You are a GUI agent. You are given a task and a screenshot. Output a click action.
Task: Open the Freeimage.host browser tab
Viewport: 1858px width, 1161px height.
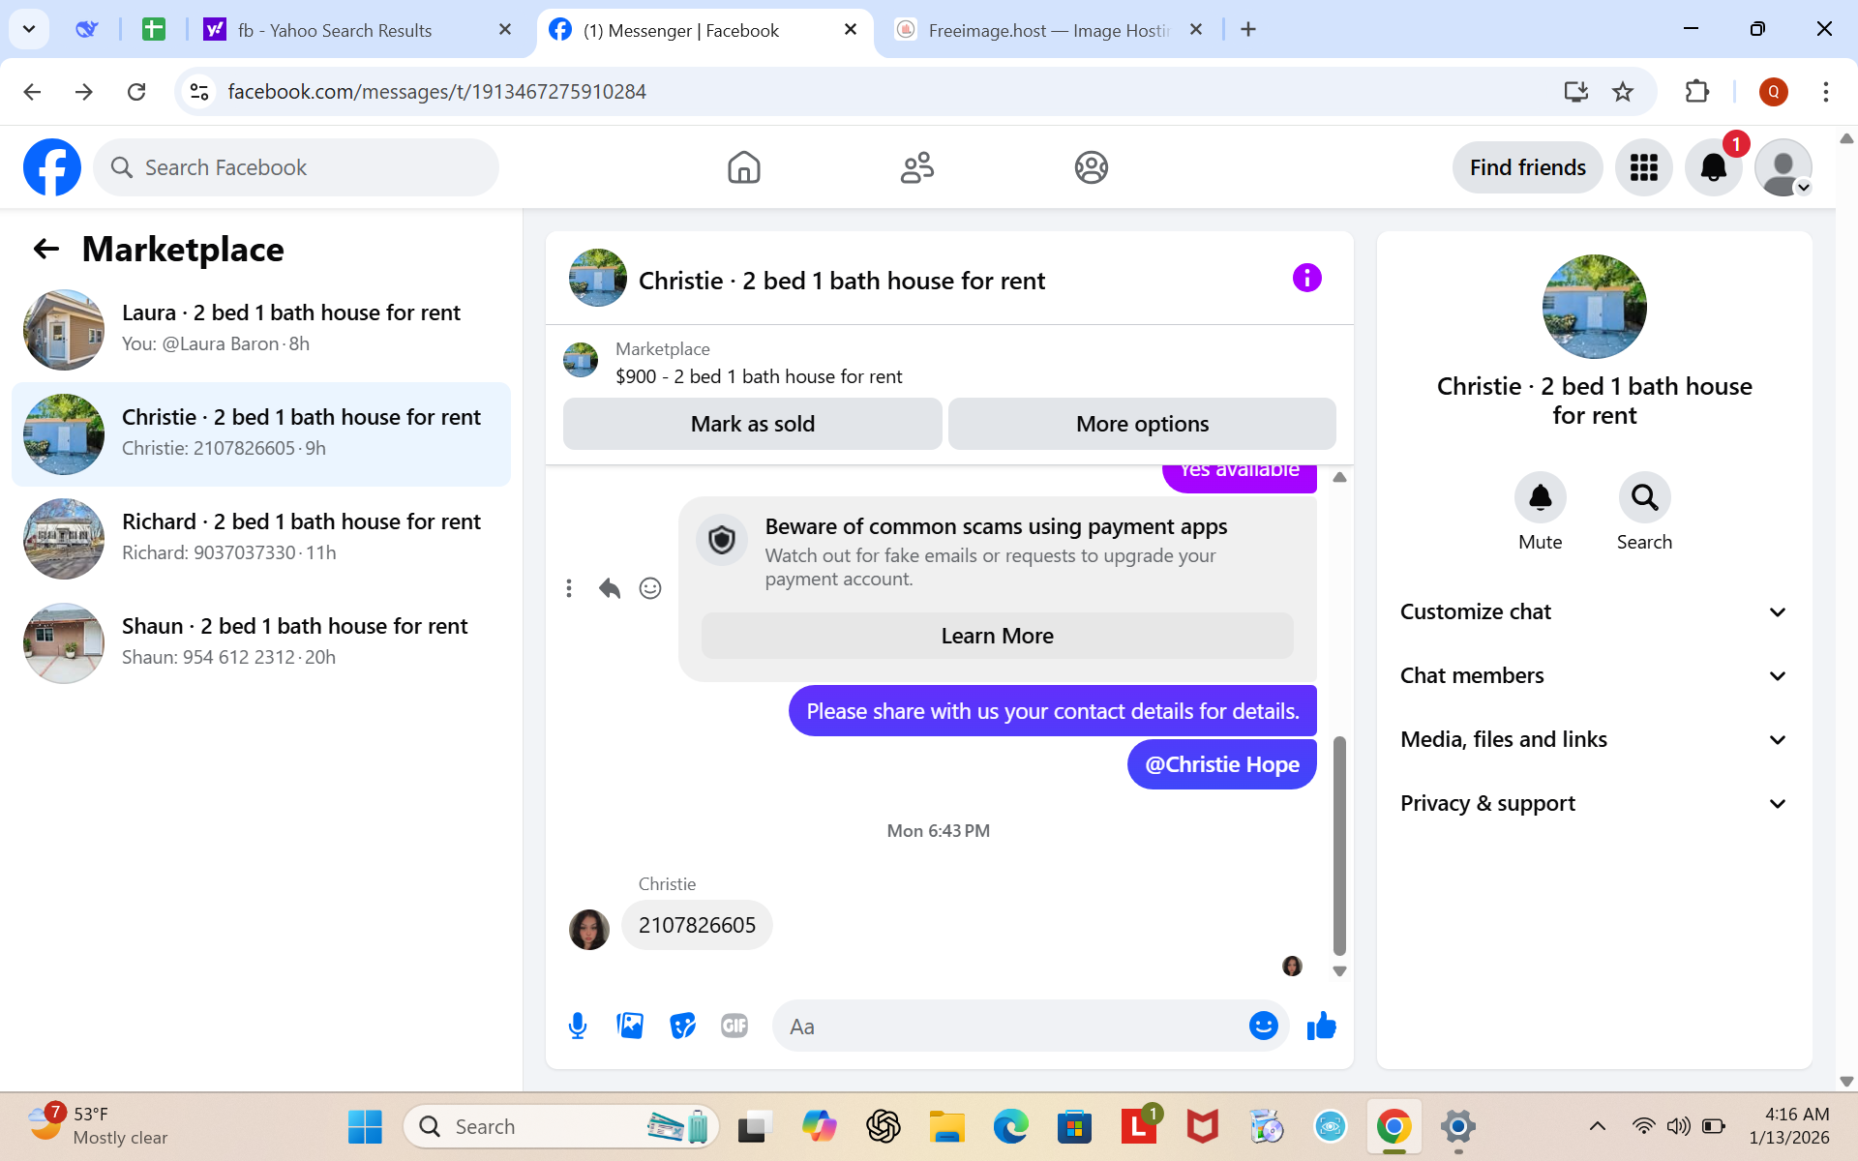[1048, 30]
